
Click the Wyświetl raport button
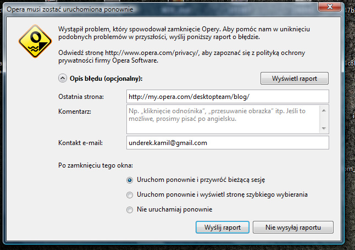294,78
